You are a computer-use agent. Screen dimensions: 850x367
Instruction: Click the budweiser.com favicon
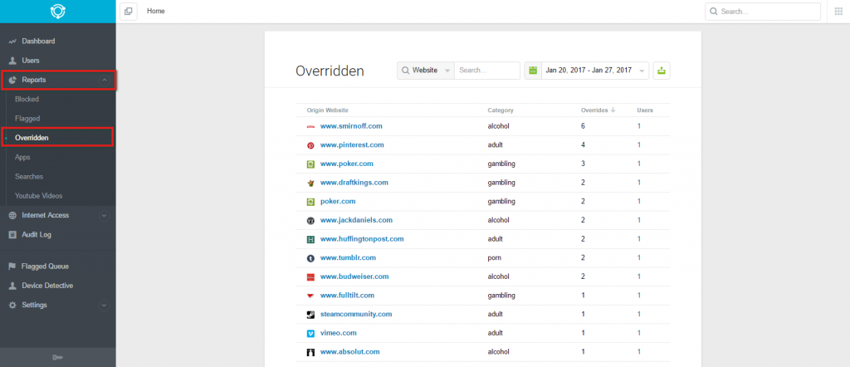[x=310, y=277]
